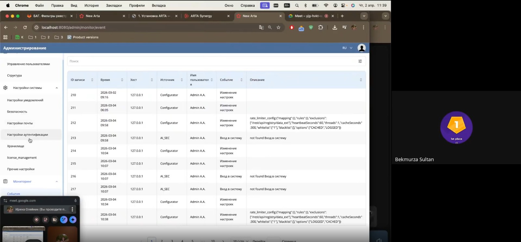Screen dimensions: 521x242
Task: Open the RU language dropdown
Action: click(x=347, y=48)
